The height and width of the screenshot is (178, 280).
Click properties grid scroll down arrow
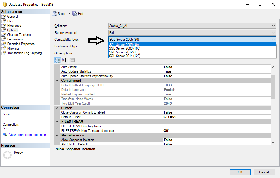(x=273, y=142)
